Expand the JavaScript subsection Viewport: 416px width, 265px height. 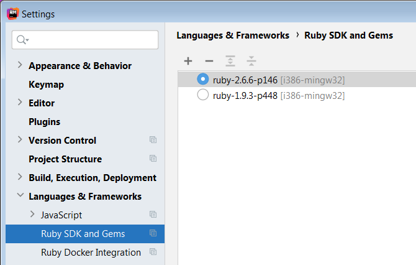coord(32,214)
